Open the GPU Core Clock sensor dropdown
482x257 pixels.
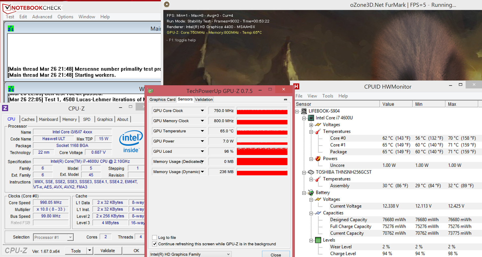click(x=202, y=111)
